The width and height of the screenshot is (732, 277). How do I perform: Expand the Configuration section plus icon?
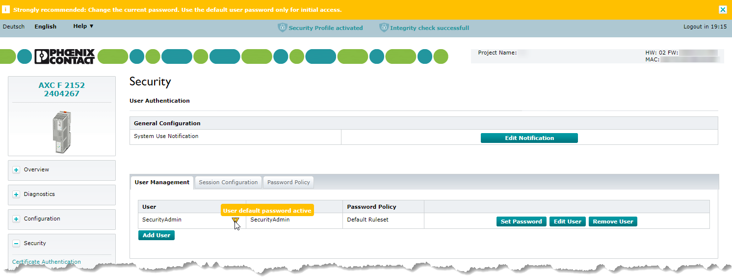[16, 219]
